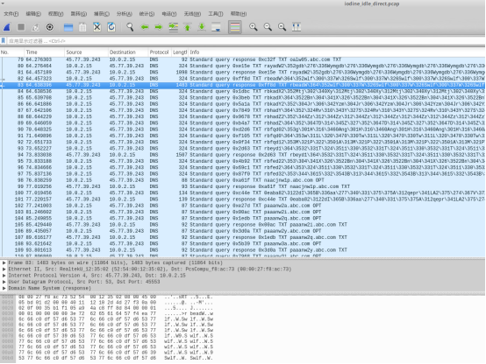The width and height of the screenshot is (486, 364).
Task: Select packet 81 at time 64.457189
Action: pos(243,72)
